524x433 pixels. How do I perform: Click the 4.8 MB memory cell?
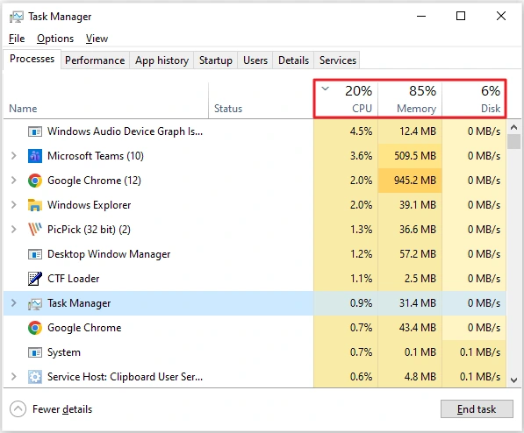click(410, 377)
